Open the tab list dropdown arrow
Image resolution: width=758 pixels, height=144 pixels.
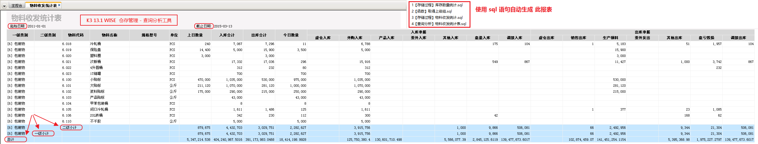coord(4,6)
